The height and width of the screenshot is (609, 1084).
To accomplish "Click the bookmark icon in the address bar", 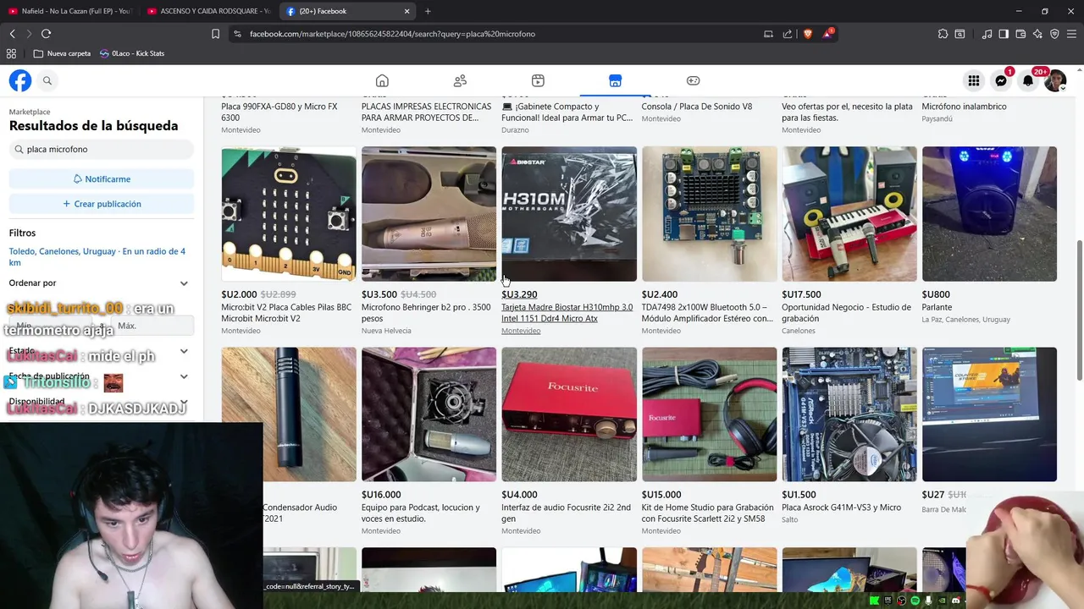I will point(215,34).
